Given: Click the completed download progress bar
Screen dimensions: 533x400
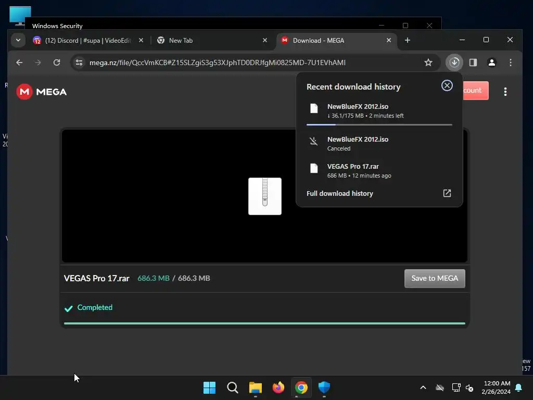Looking at the screenshot, I should coord(264,323).
